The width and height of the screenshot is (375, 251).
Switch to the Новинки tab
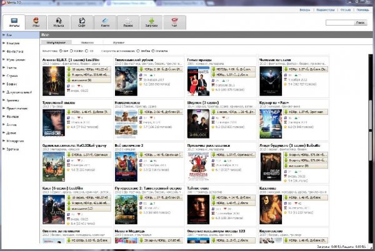point(87,42)
